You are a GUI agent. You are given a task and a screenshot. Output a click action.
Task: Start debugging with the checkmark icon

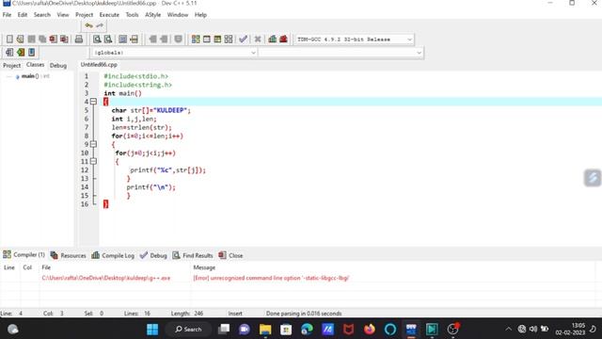tap(243, 40)
